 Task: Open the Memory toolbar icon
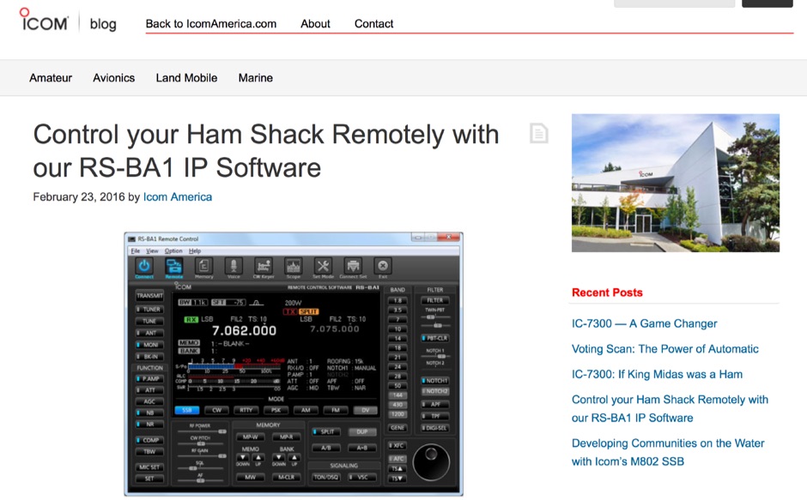click(x=203, y=267)
